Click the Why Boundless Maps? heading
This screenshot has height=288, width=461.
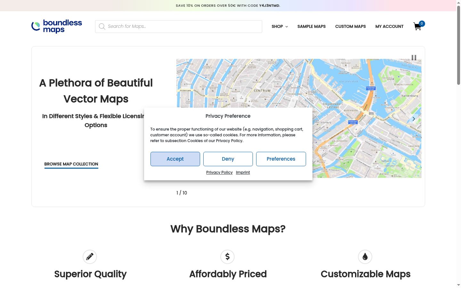(x=228, y=229)
